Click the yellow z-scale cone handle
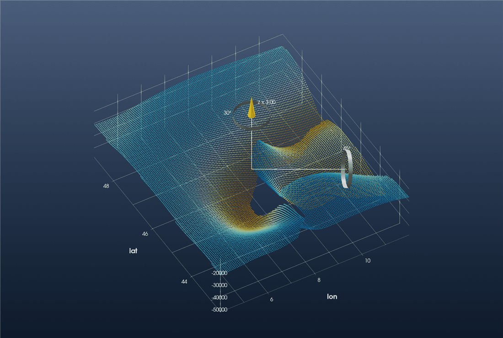The height and width of the screenshot is (338, 503). (251, 108)
